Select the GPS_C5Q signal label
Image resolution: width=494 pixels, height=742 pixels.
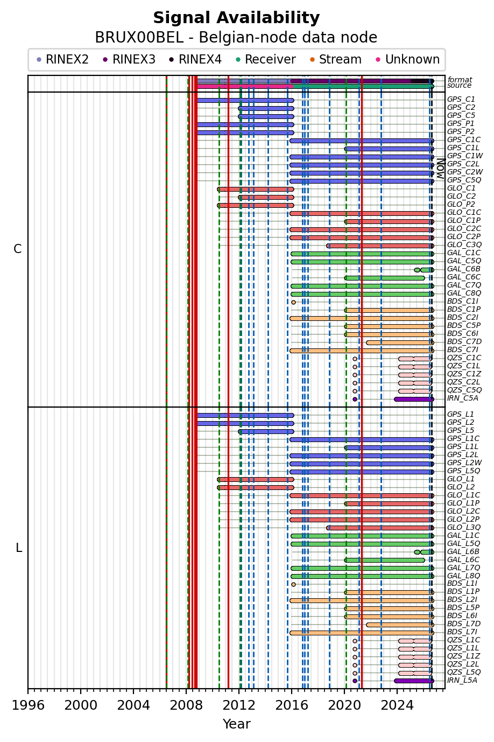pos(464,180)
